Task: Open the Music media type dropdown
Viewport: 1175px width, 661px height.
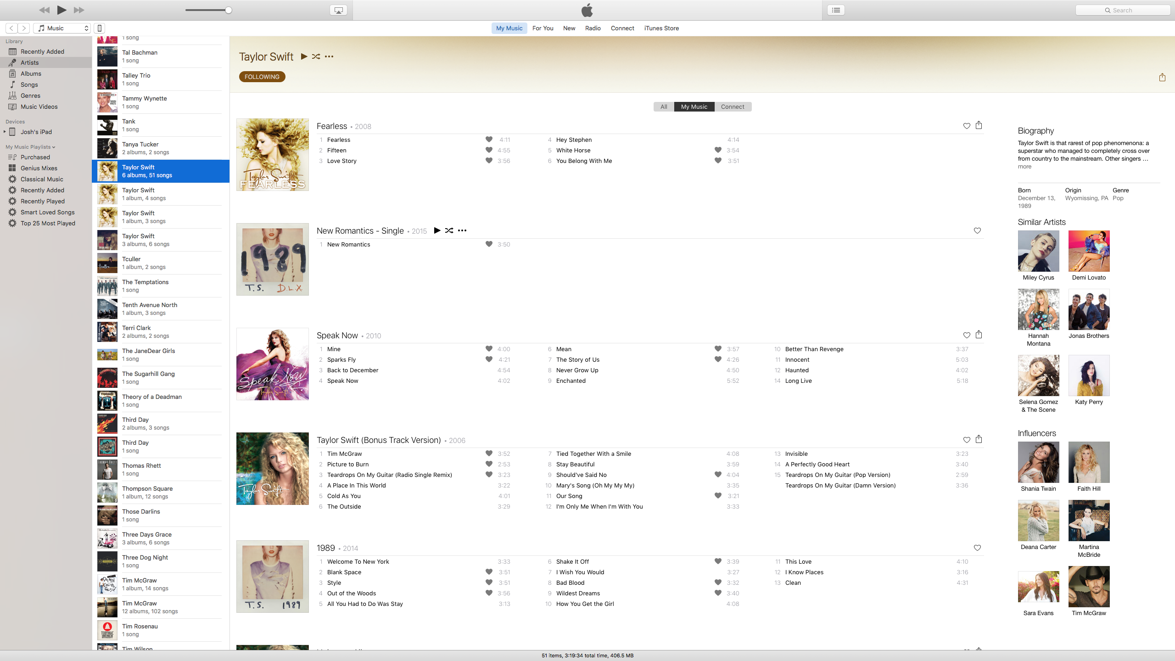Action: coord(62,28)
